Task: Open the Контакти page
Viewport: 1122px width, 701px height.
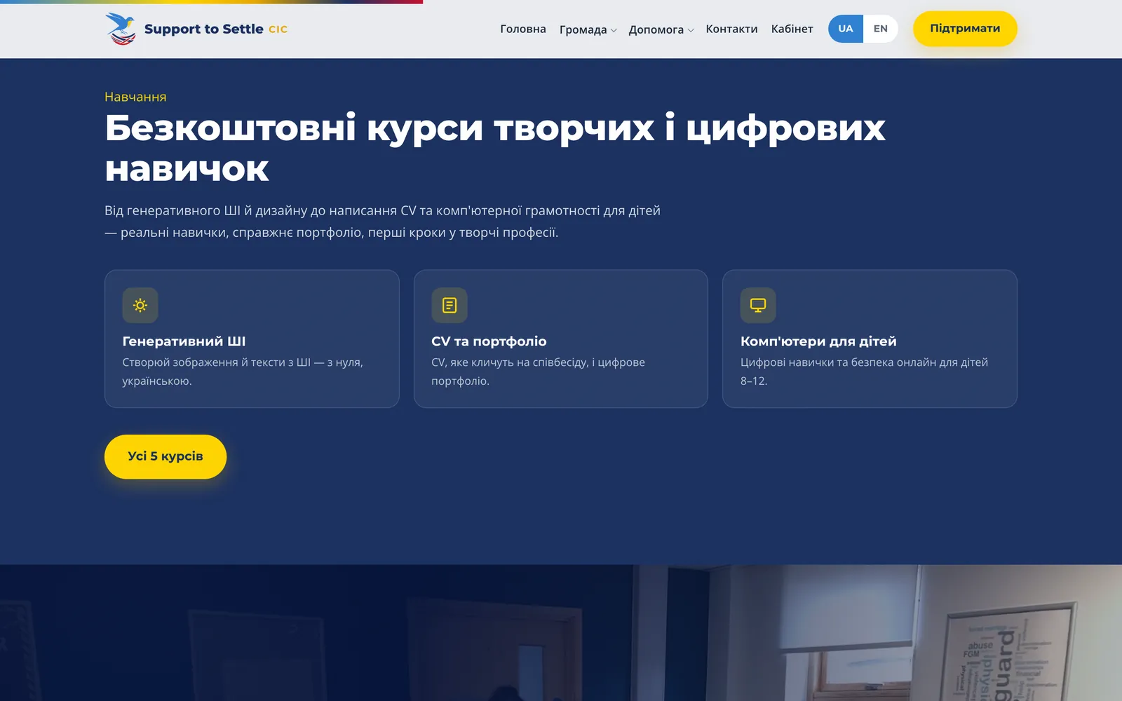Action: coord(731,29)
